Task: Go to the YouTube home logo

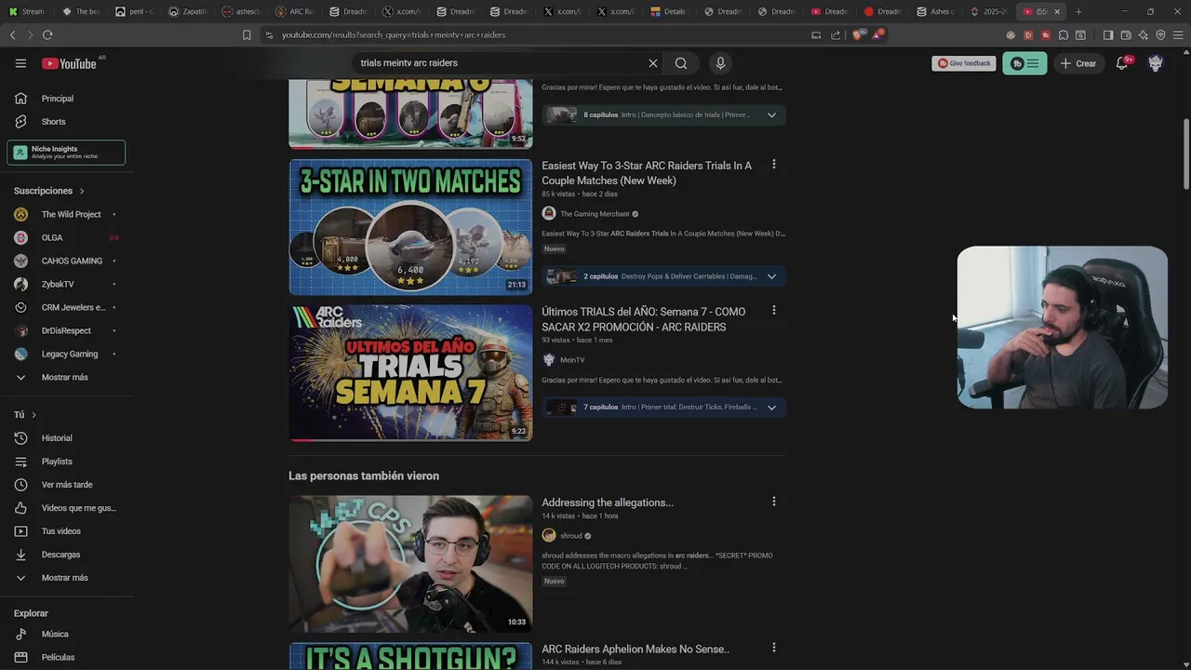Action: [x=69, y=63]
